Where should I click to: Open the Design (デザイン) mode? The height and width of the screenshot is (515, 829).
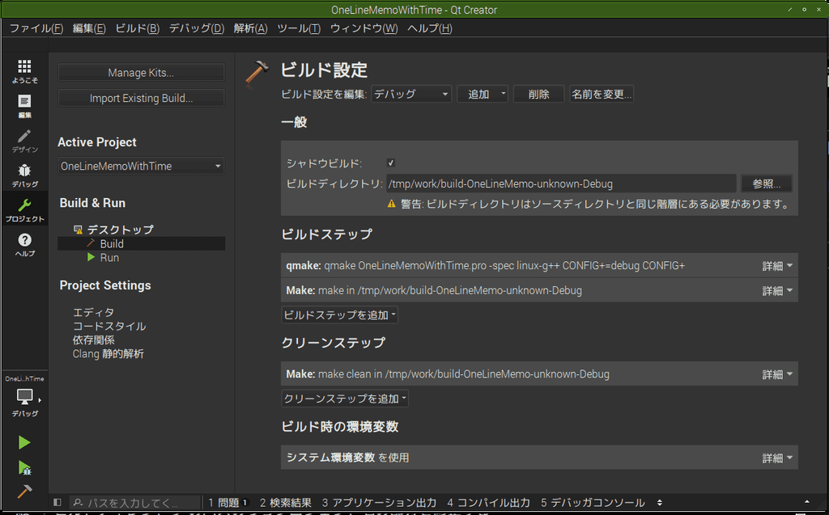[x=24, y=141]
